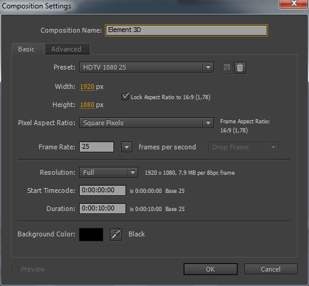Screen dimensions: 309x286
Task: Click the Black color name label
Action: point(136,234)
